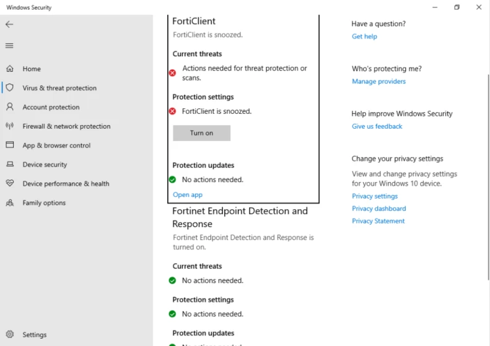Open the Manage providers link

point(378,81)
